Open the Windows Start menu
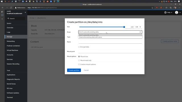The width and height of the screenshot is (182, 102). tap(2, 1)
